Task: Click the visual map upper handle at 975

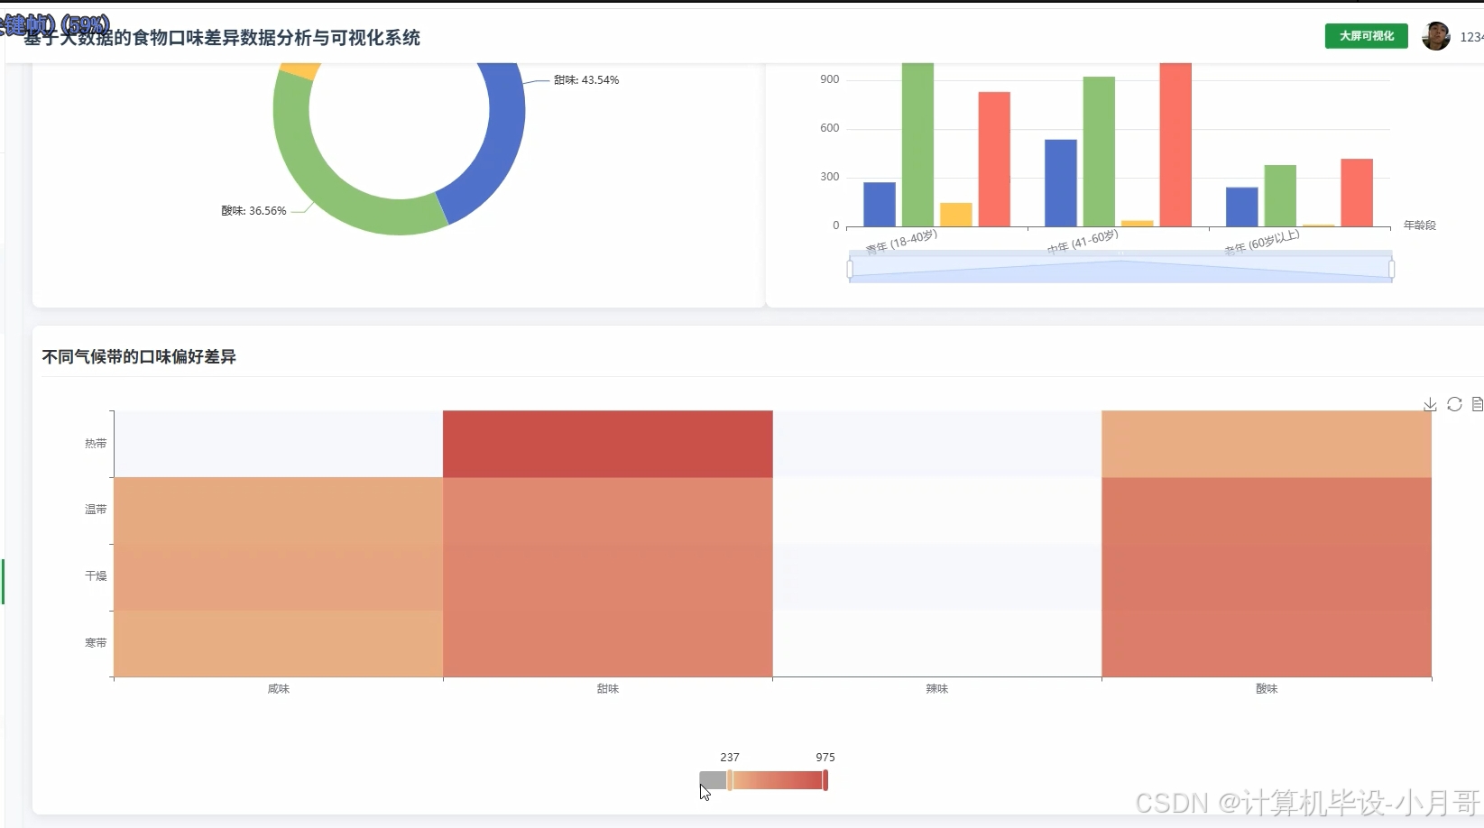Action: pos(825,780)
